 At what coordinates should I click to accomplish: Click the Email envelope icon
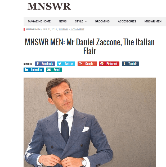(49, 70)
